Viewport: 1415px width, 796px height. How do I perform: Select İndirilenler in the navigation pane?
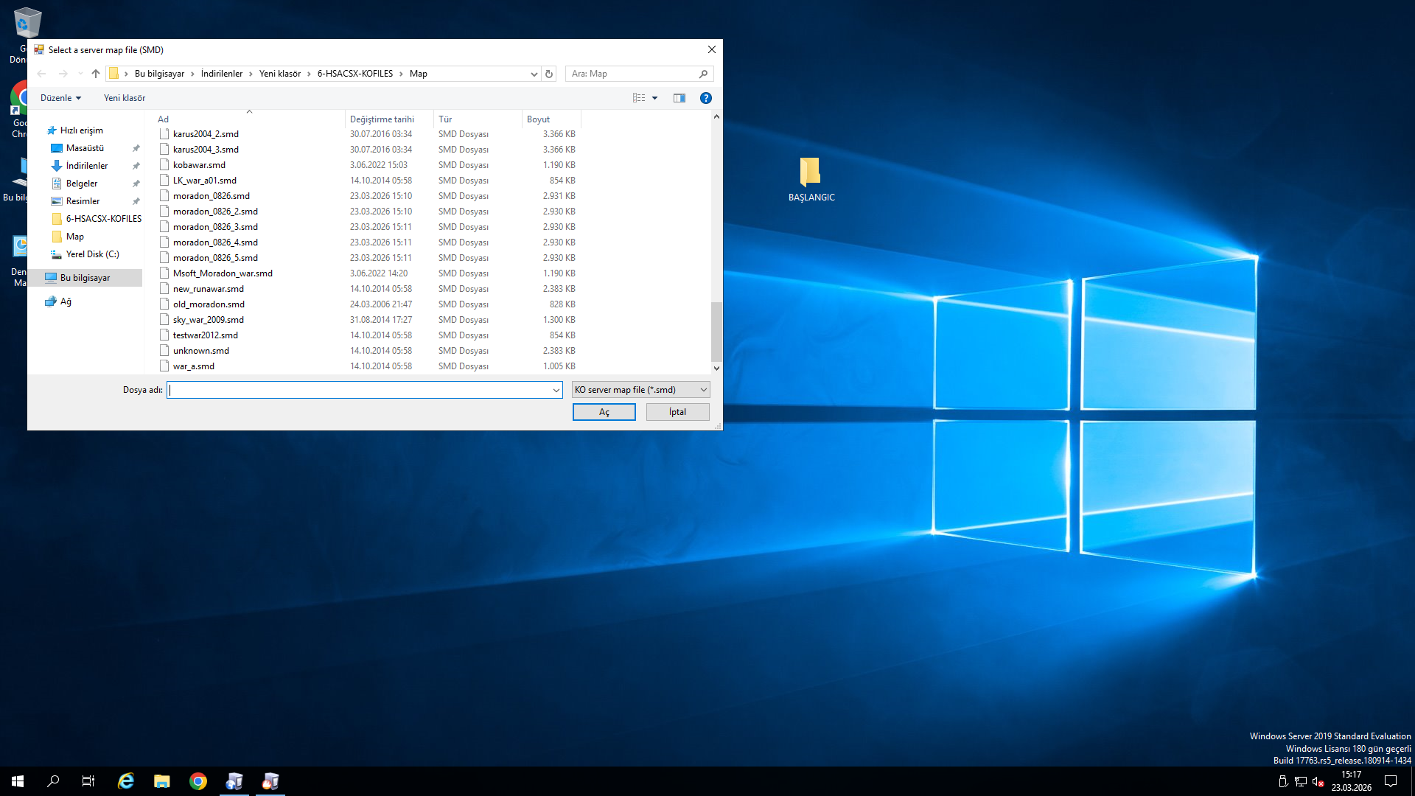point(87,166)
